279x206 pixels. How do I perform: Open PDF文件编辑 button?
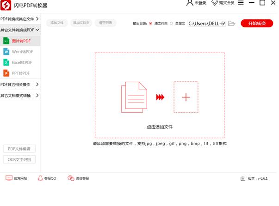[19, 149]
